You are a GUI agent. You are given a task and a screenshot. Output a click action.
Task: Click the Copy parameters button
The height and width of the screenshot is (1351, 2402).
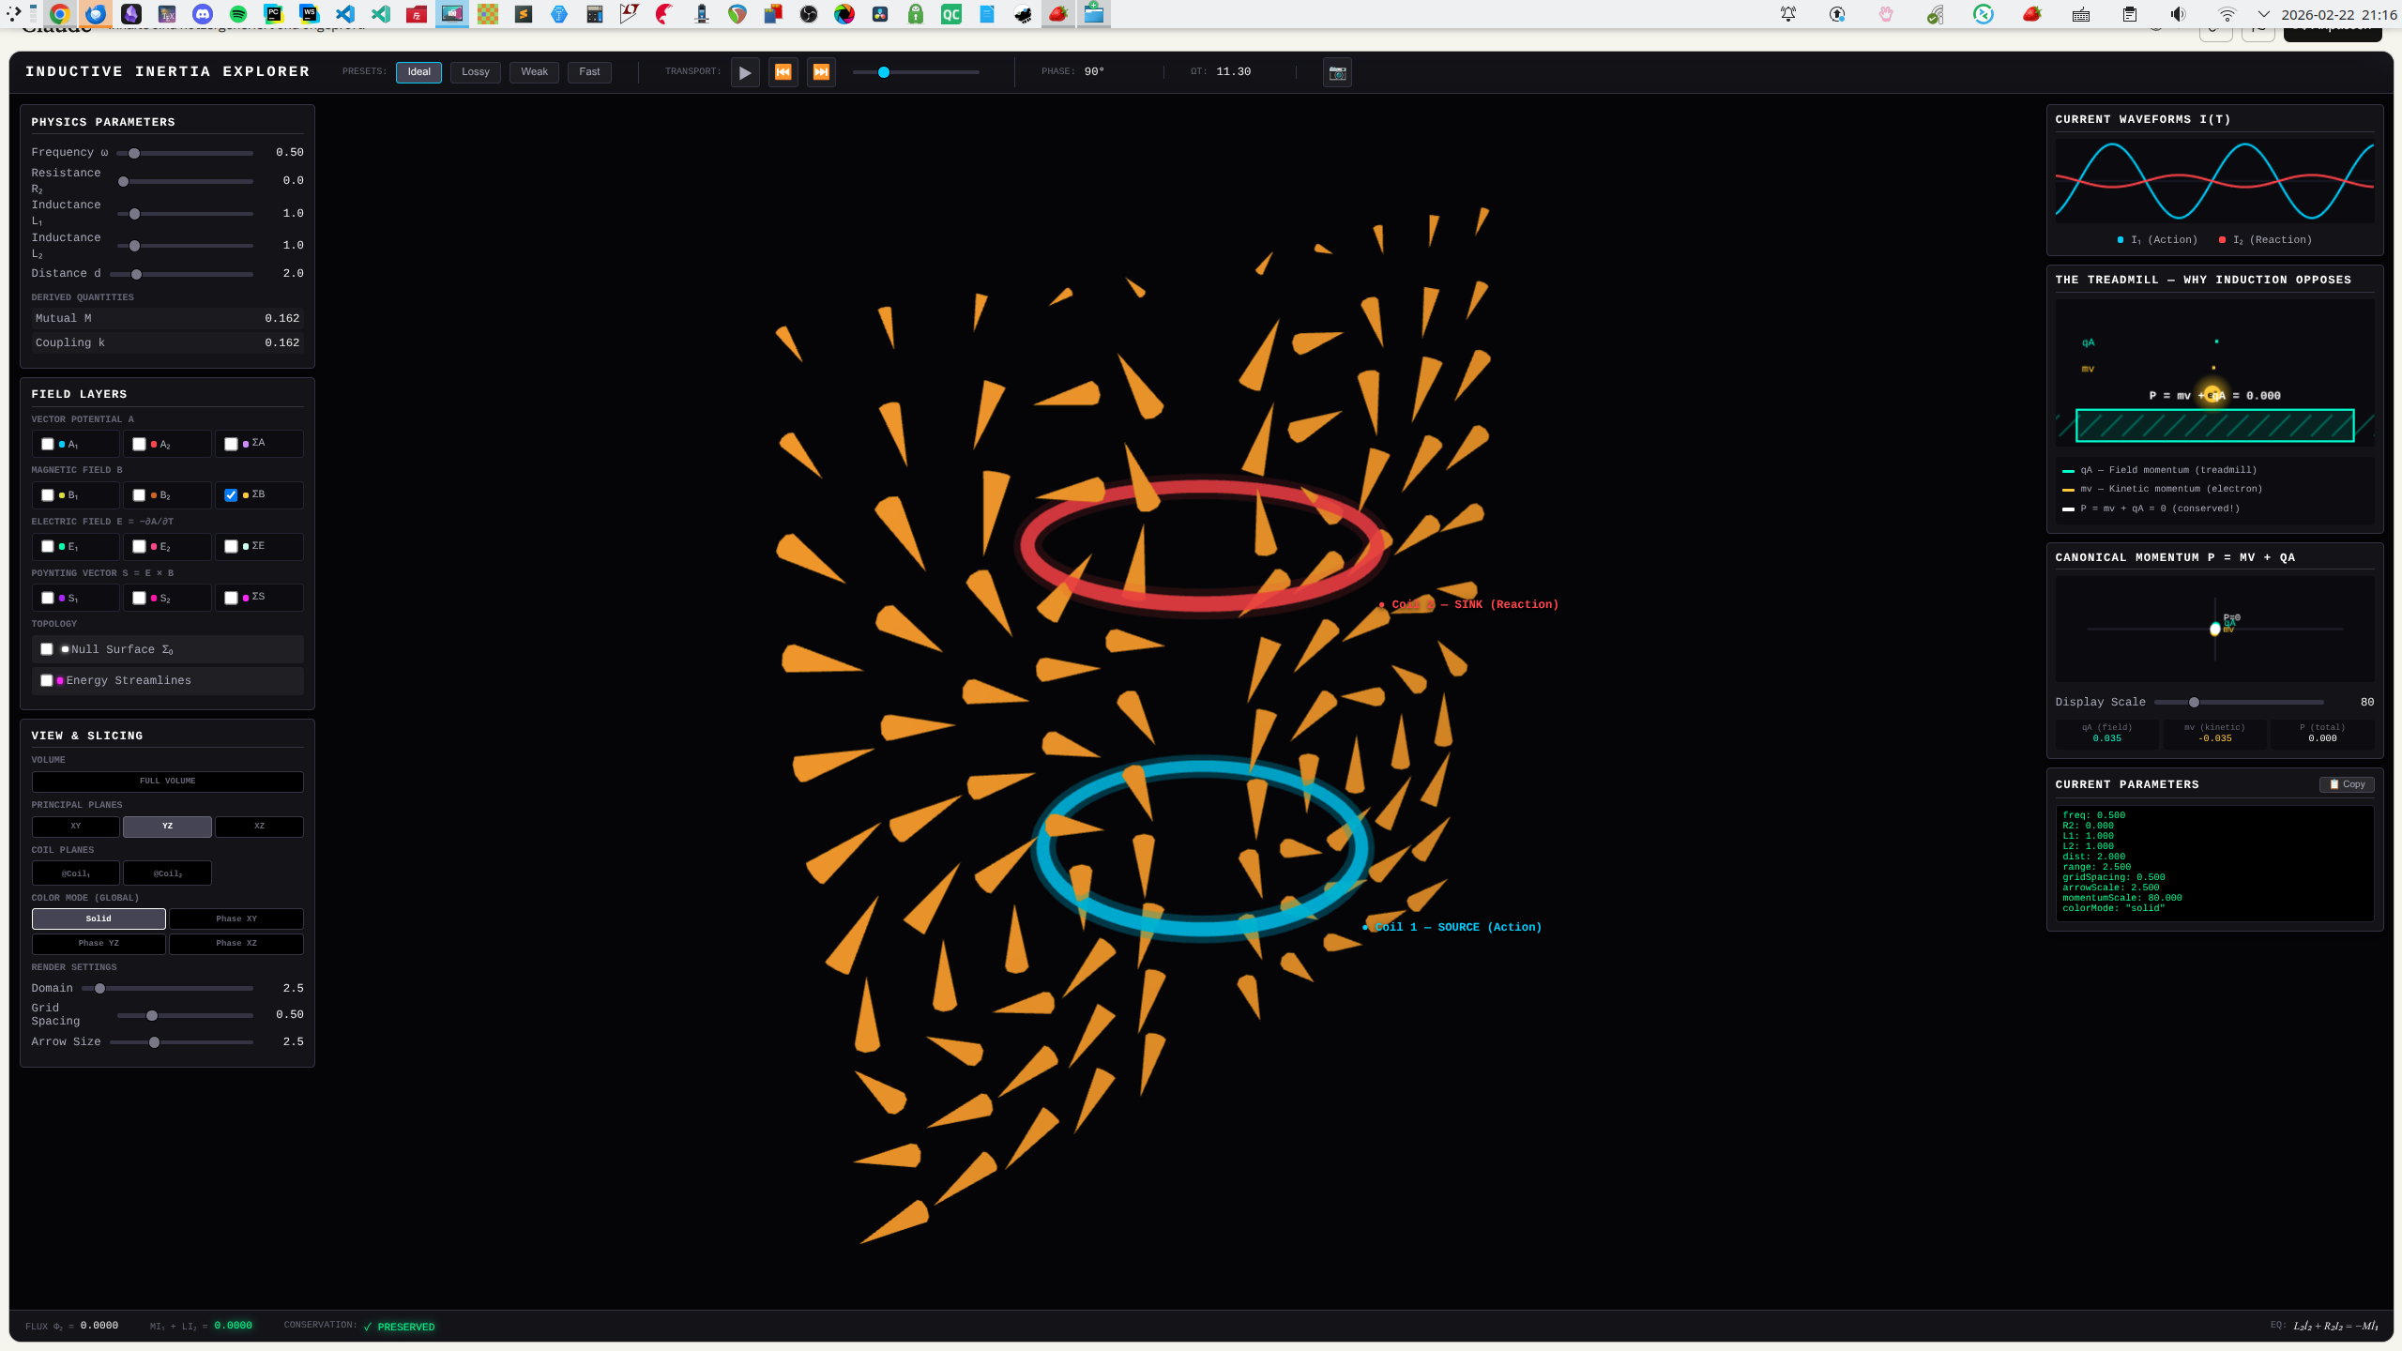click(x=2347, y=784)
